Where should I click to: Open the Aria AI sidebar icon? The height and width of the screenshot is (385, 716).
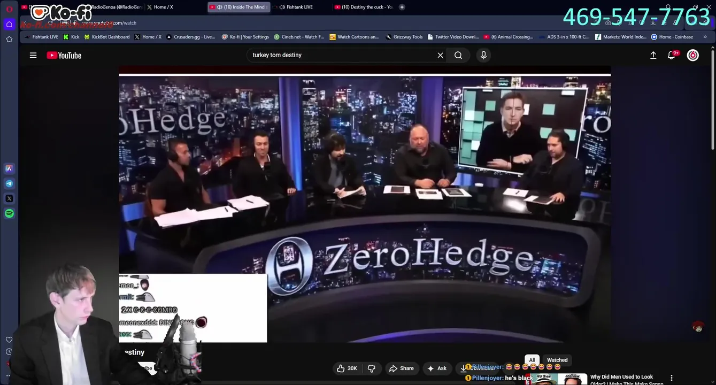coord(9,168)
